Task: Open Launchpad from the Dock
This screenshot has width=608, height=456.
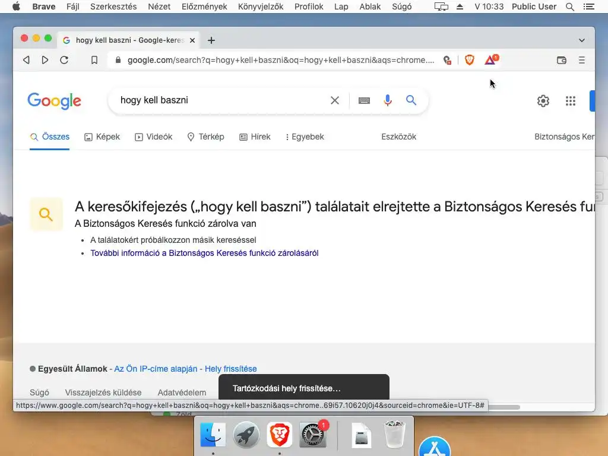Action: (x=246, y=435)
